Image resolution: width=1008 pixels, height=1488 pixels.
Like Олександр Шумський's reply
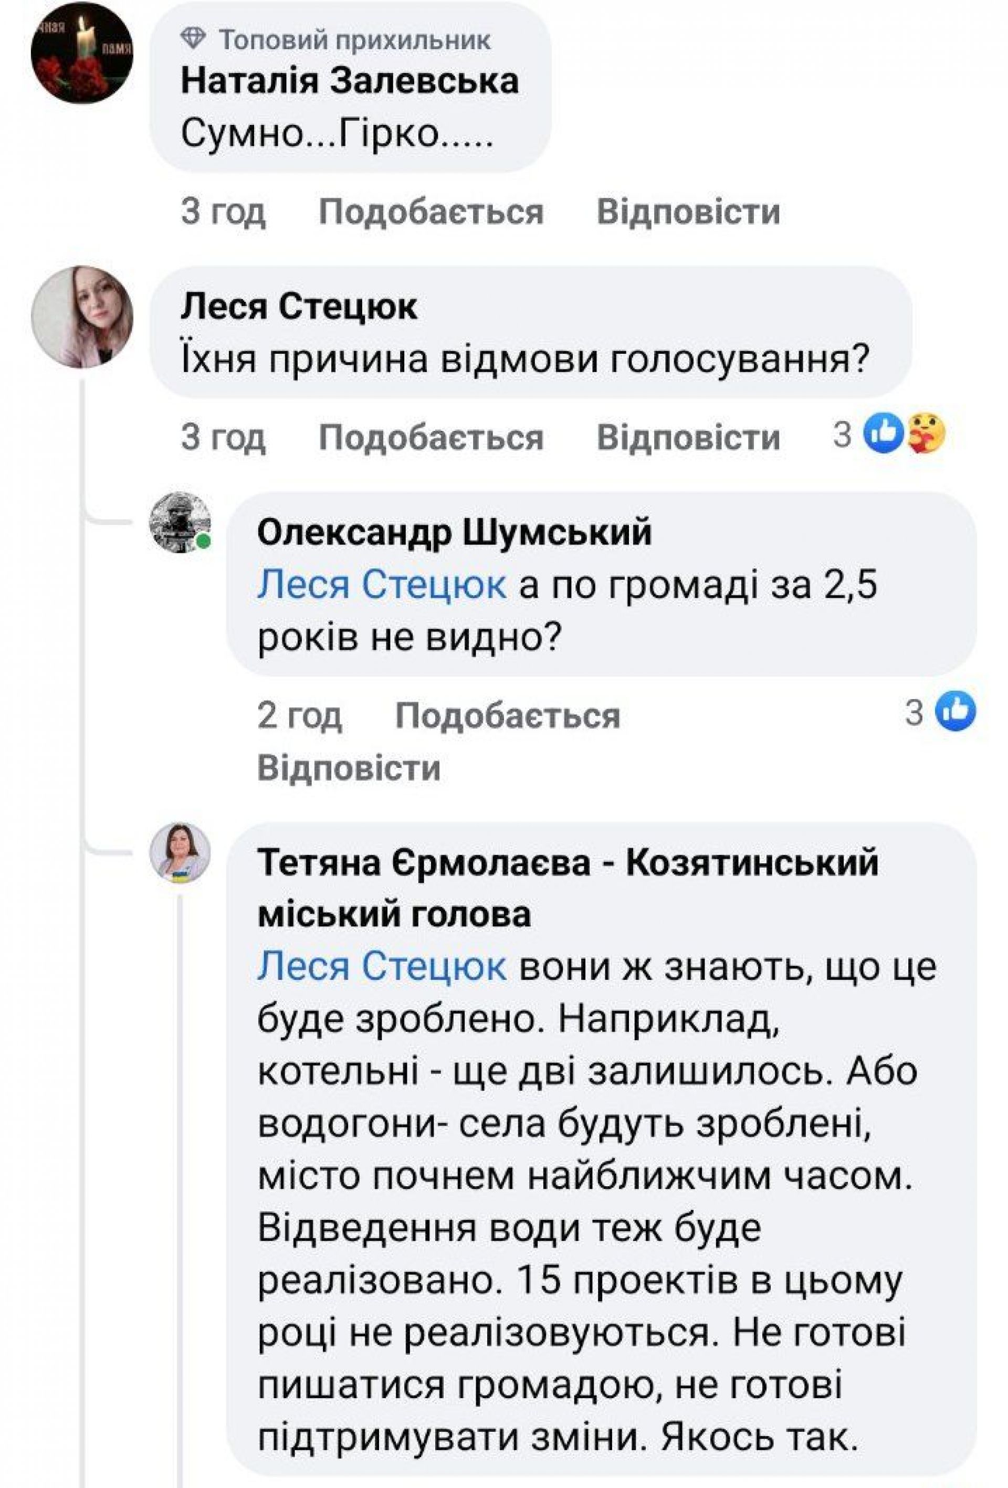[507, 715]
